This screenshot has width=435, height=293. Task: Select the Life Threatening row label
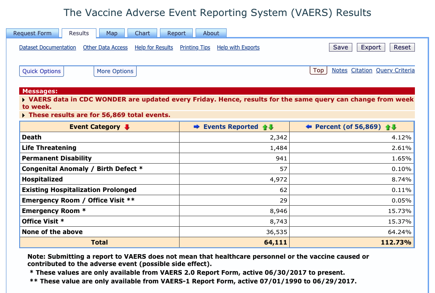49,148
